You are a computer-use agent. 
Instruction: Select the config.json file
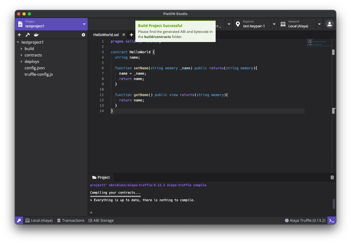(35, 68)
